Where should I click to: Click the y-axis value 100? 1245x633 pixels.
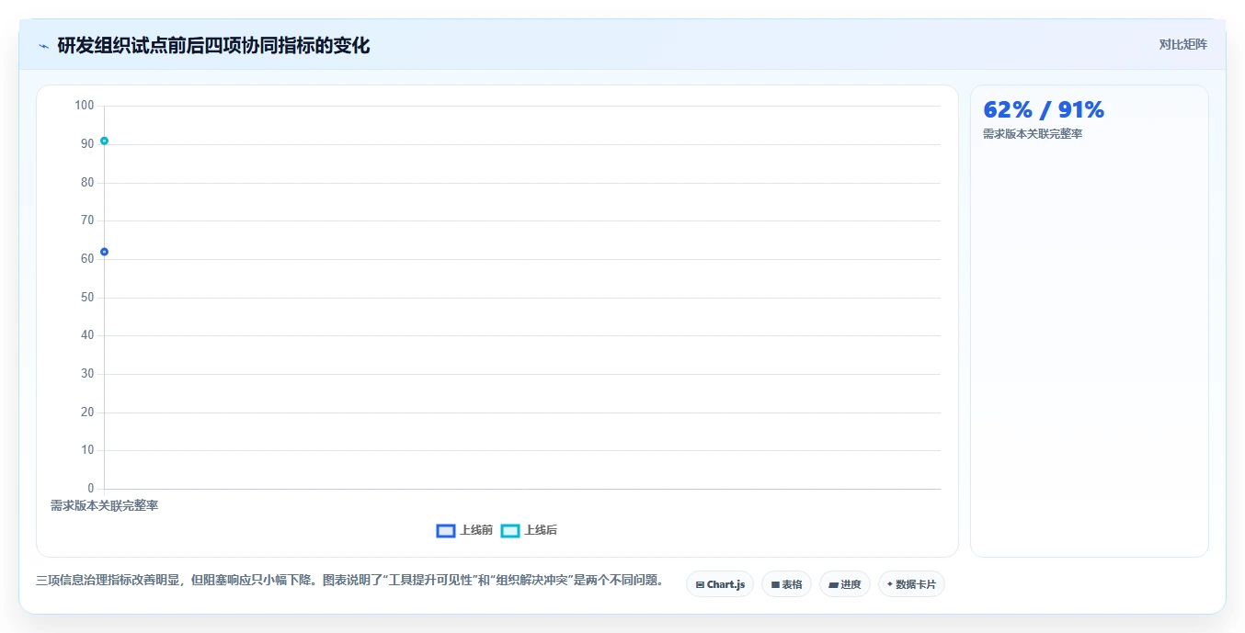[85, 106]
